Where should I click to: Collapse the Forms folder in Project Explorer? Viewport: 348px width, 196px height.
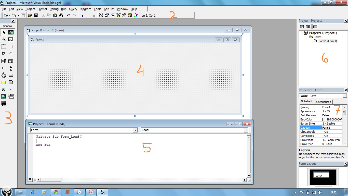click(306, 37)
